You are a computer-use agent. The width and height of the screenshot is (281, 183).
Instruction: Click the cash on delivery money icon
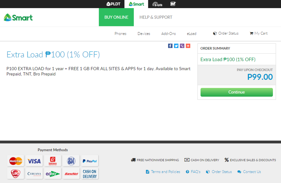187,160
